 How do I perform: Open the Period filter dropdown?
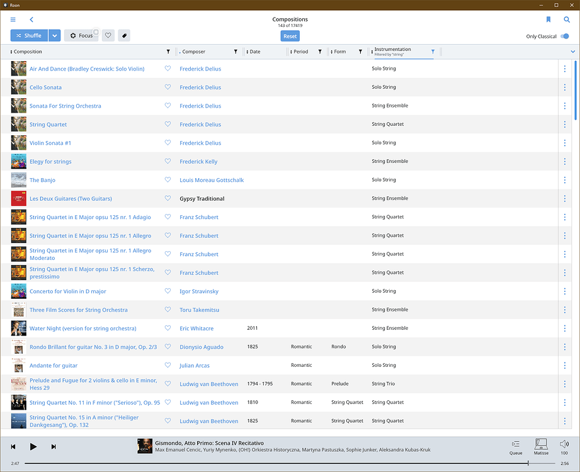320,51
